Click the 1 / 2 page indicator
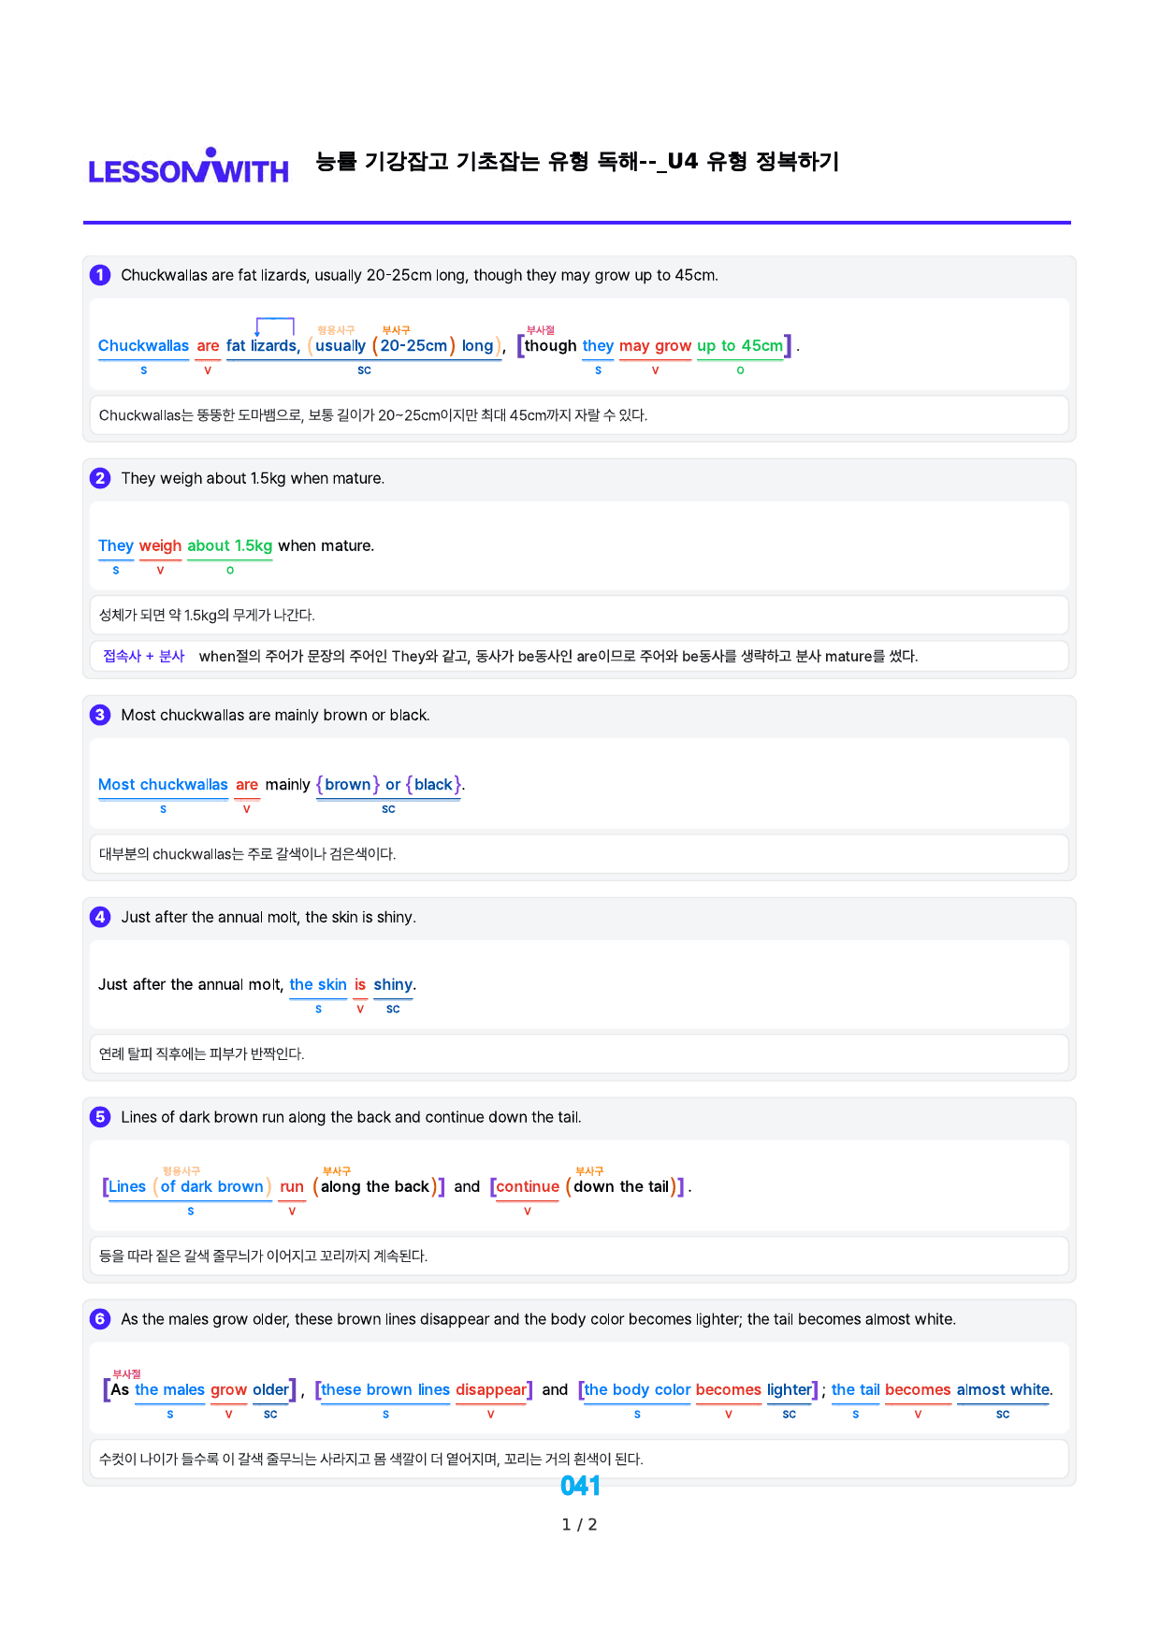The image size is (1160, 1641). 579,1525
